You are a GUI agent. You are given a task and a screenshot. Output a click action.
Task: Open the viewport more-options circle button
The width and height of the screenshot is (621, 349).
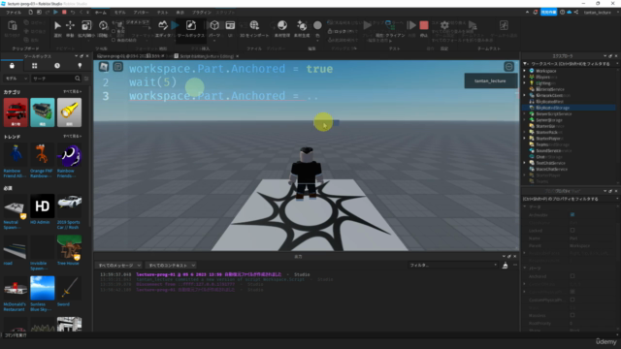[x=508, y=67]
